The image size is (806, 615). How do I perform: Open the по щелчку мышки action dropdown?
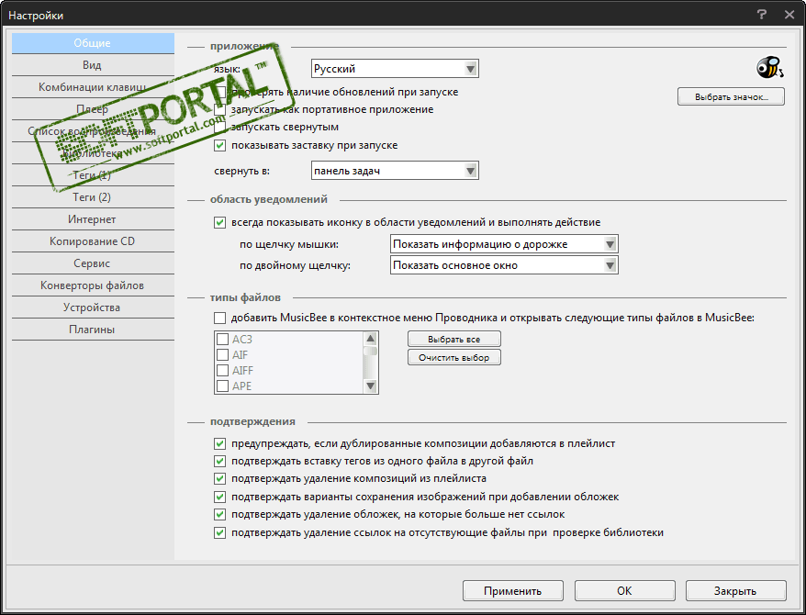(x=504, y=244)
